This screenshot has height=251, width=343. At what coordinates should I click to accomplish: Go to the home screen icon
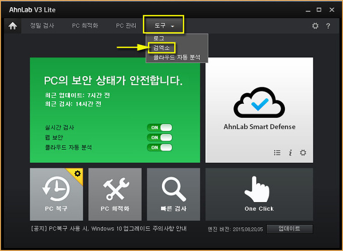(13, 26)
